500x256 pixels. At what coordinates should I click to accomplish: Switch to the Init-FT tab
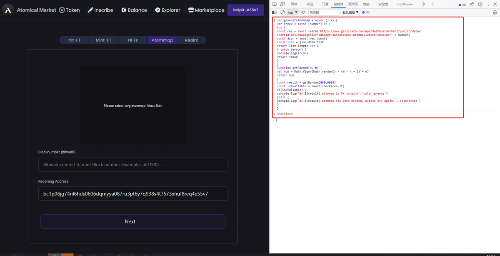coord(74,40)
